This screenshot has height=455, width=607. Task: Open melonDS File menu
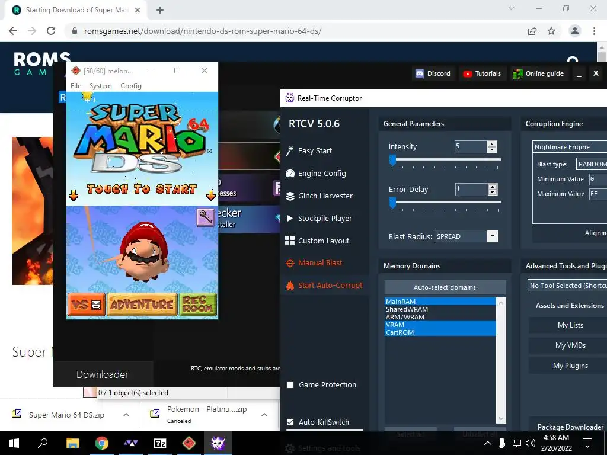click(x=76, y=86)
